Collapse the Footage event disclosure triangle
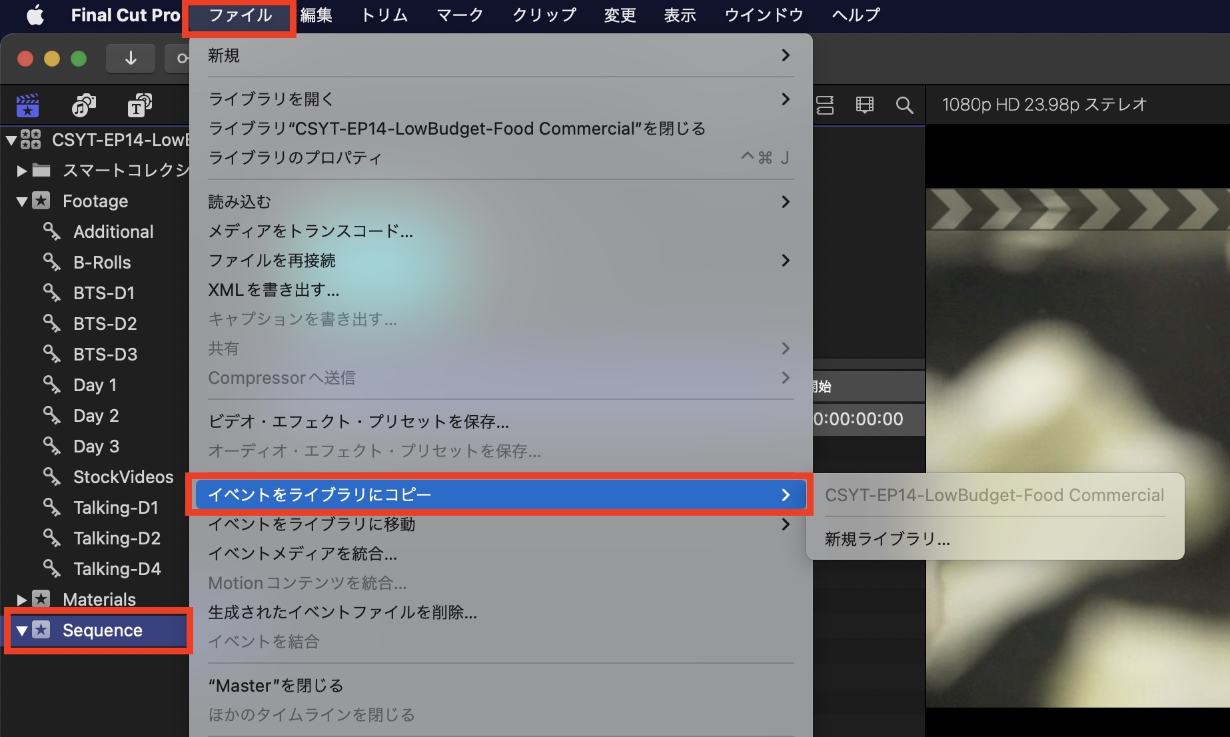The image size is (1230, 737). (21, 201)
